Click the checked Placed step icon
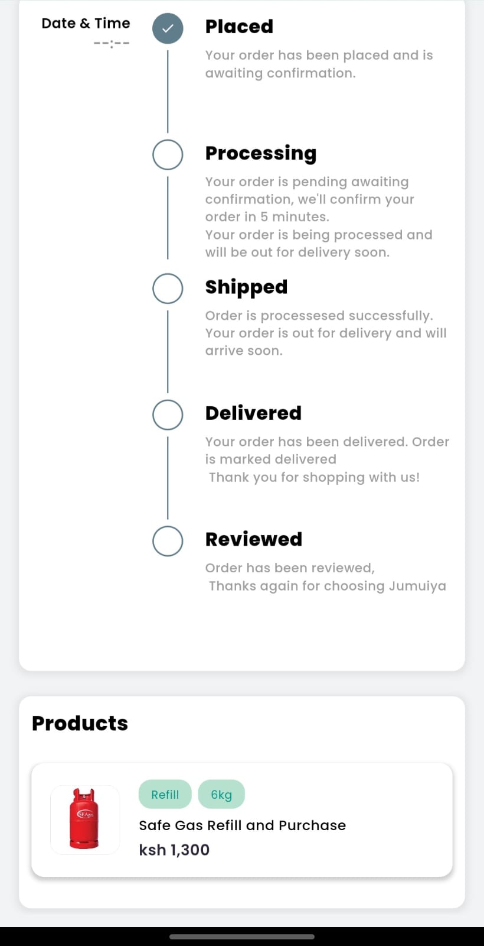Screen dimensions: 484x946 [168, 28]
